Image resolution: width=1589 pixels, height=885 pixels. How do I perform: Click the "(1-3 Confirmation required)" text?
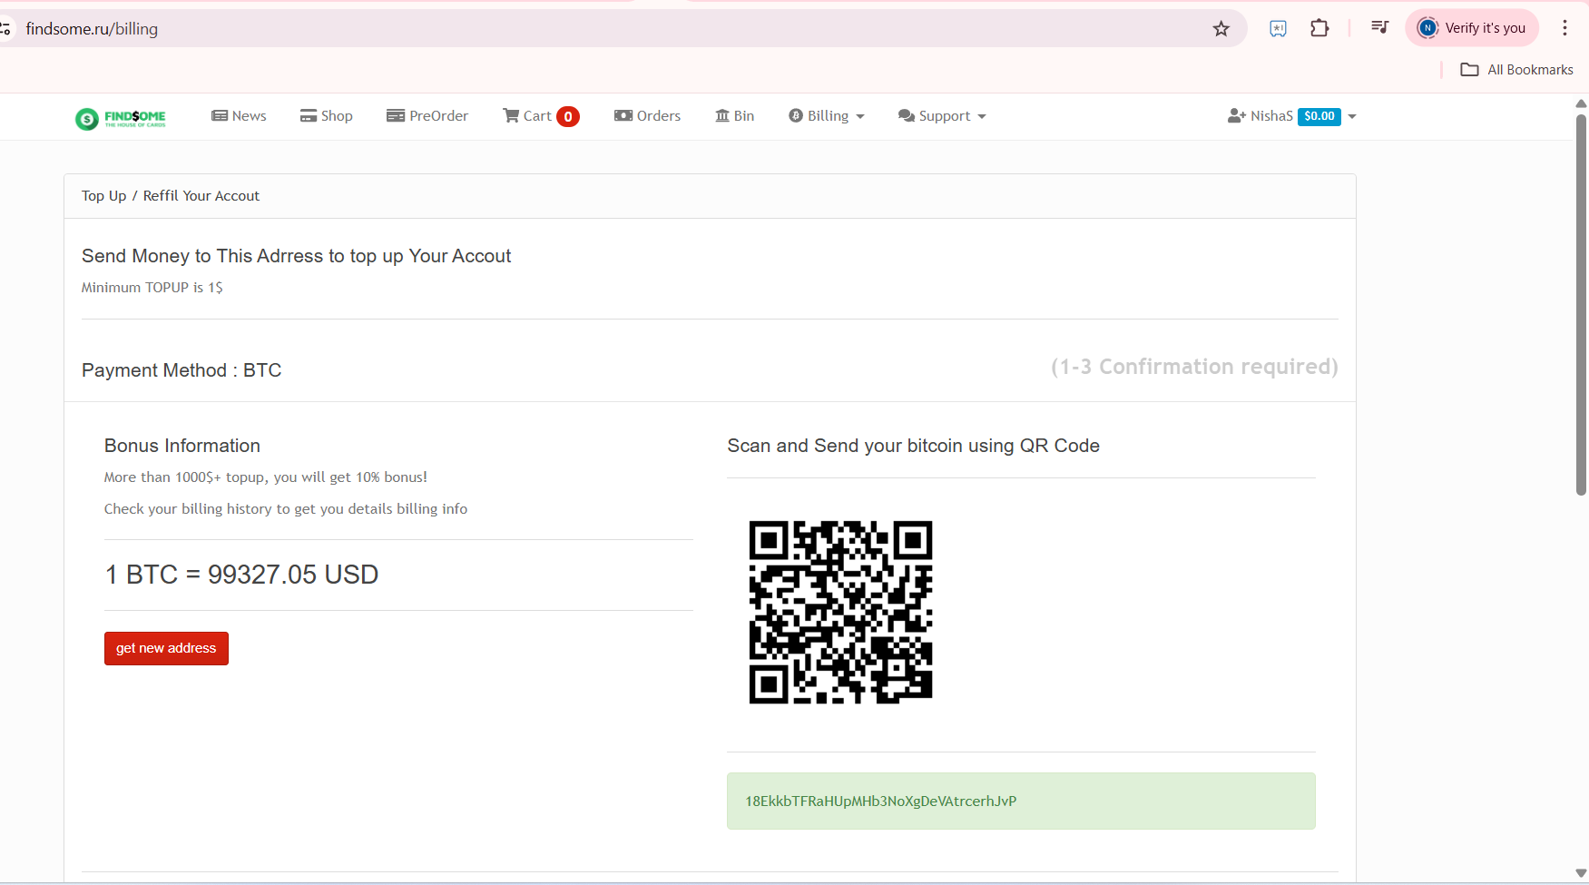tap(1194, 367)
